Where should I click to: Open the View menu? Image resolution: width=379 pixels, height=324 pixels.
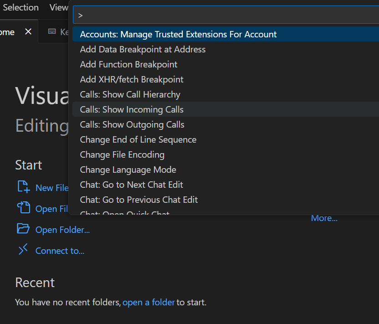click(59, 7)
